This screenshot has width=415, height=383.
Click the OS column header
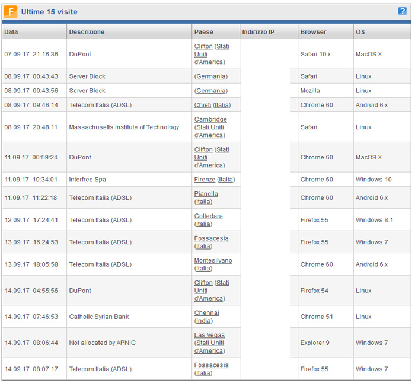(382, 32)
